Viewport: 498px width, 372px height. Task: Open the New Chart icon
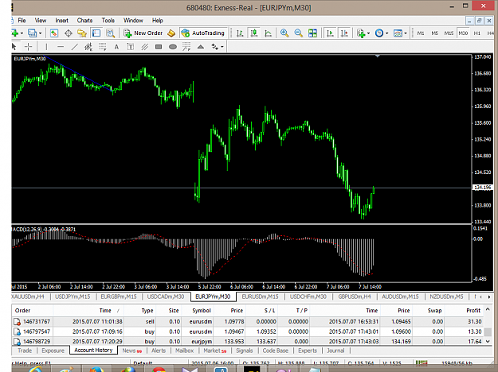pos(14,33)
